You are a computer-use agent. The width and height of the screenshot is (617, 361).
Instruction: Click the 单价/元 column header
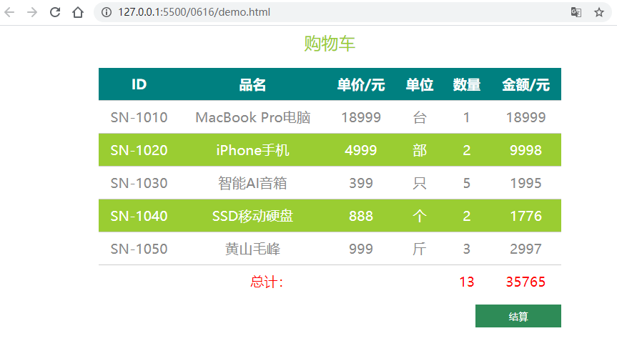click(x=361, y=84)
